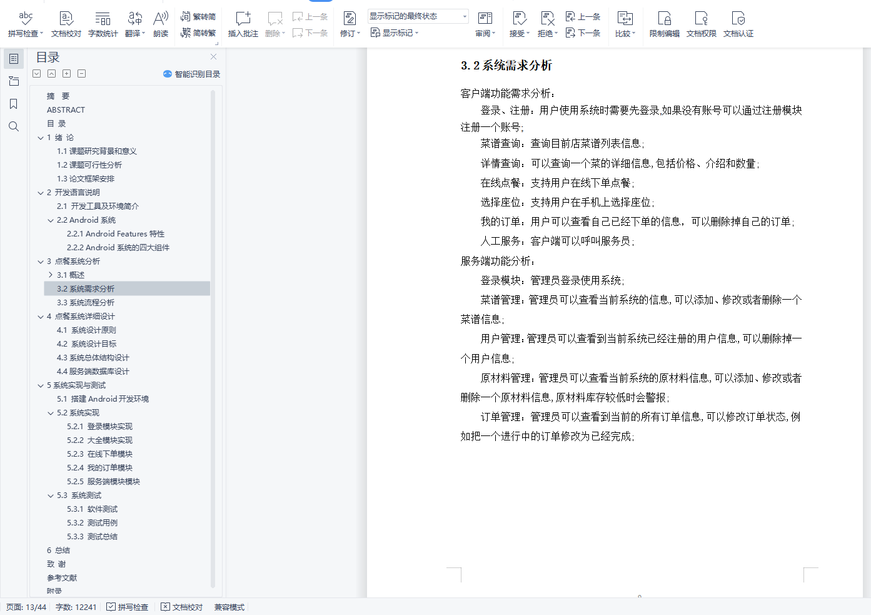The height and width of the screenshot is (615, 871).
Task: Open the 显示标记的最终状态 dropdown
Action: tap(418, 16)
